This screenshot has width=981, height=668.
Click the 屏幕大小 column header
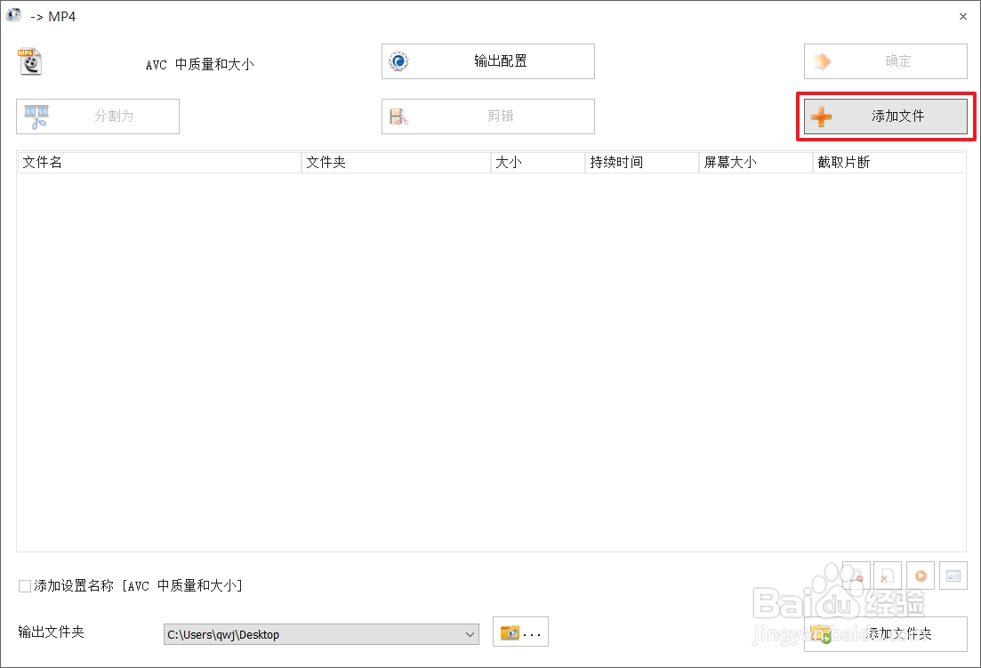[x=752, y=162]
